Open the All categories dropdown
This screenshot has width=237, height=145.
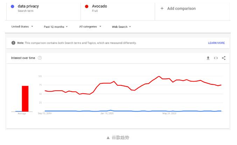90,26
